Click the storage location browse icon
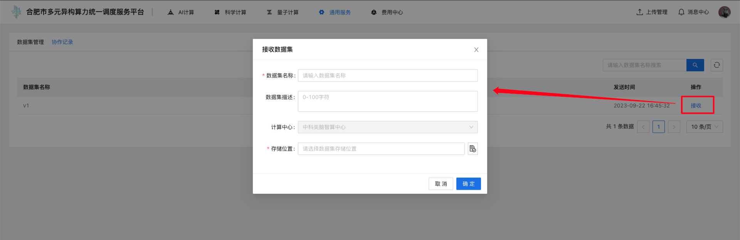Image resolution: width=740 pixels, height=240 pixels. [473, 149]
